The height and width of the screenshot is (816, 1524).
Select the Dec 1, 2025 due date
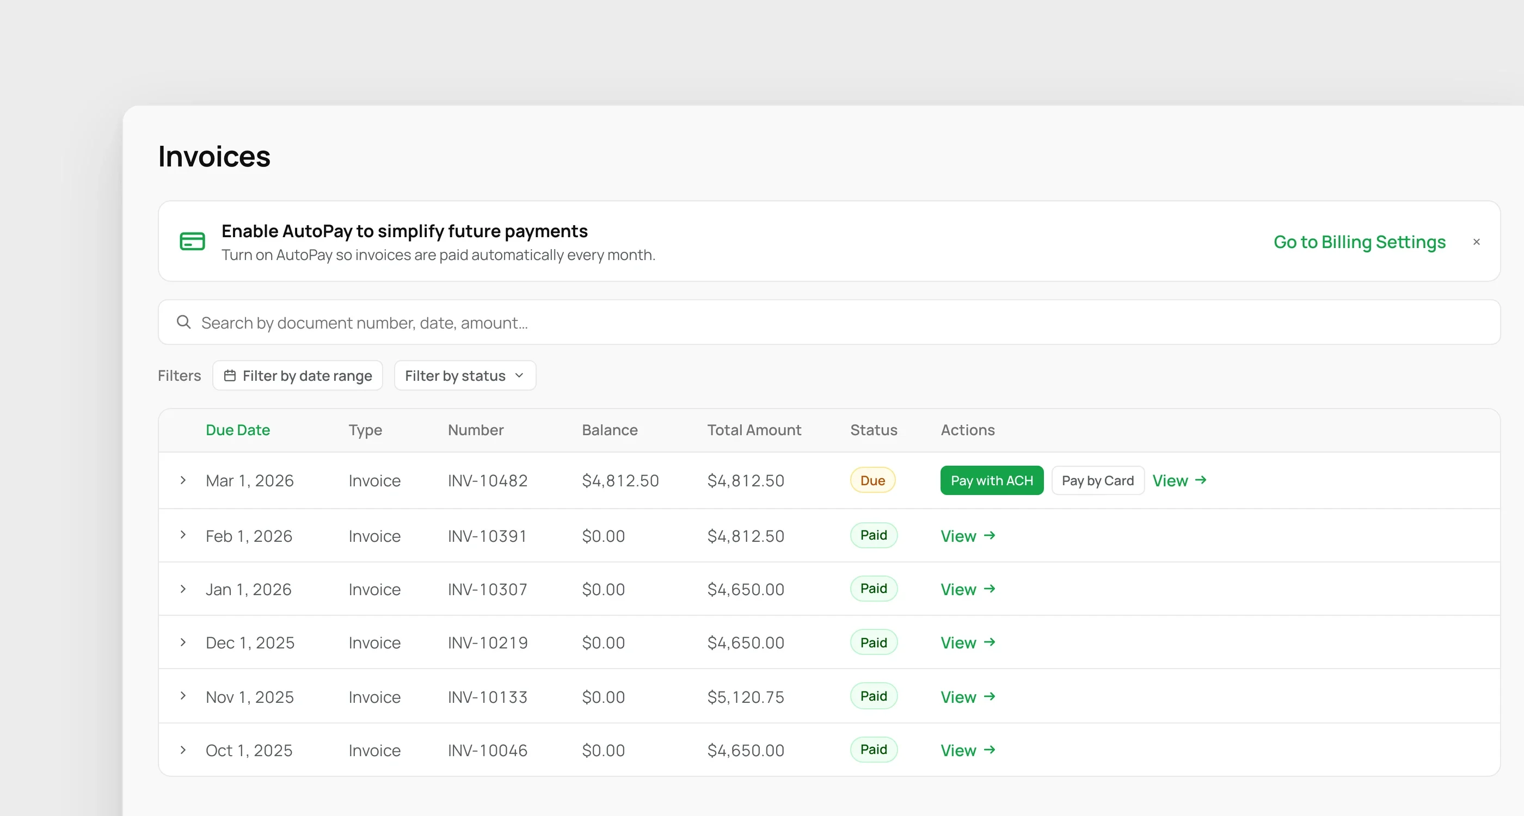[250, 643]
